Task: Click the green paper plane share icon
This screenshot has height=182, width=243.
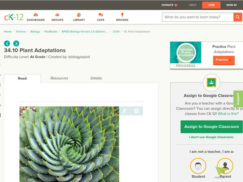Action: click(x=221, y=171)
